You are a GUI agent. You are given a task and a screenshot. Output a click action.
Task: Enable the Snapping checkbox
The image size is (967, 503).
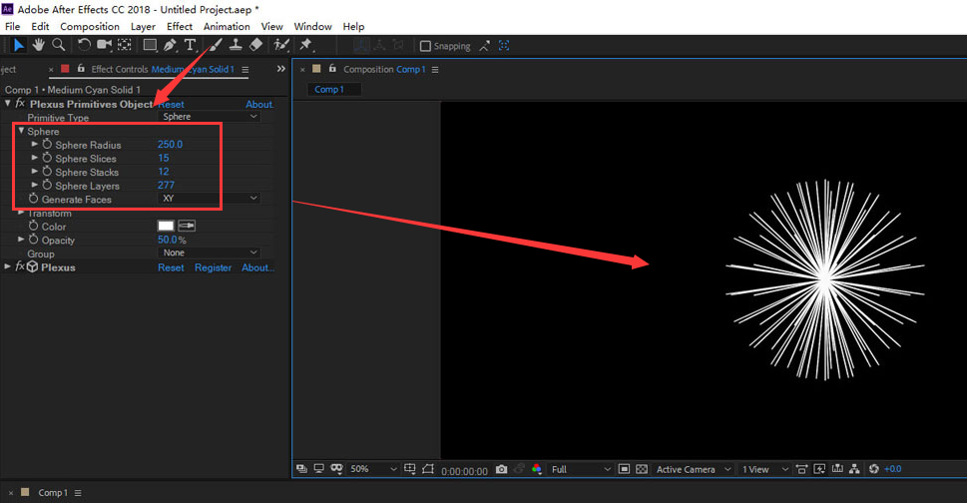coord(426,46)
